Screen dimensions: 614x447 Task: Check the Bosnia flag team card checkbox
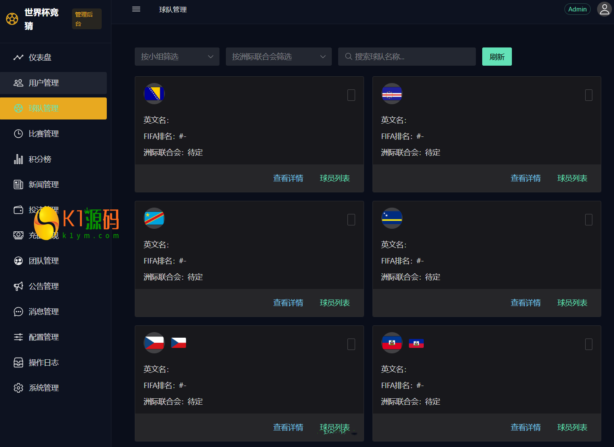point(351,95)
